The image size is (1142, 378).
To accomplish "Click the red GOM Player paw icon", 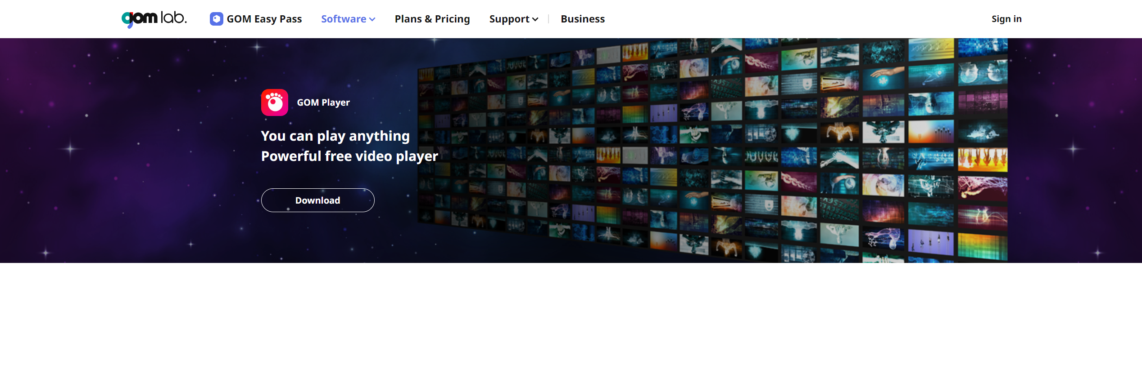I will [x=274, y=102].
